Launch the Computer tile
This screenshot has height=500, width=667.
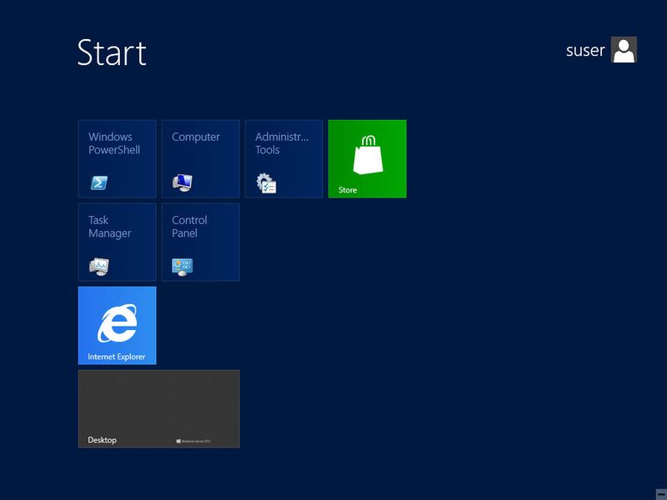pyautogui.click(x=200, y=158)
